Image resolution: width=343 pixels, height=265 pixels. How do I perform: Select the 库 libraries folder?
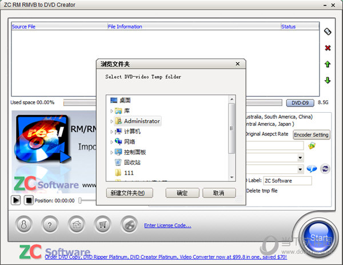click(127, 110)
